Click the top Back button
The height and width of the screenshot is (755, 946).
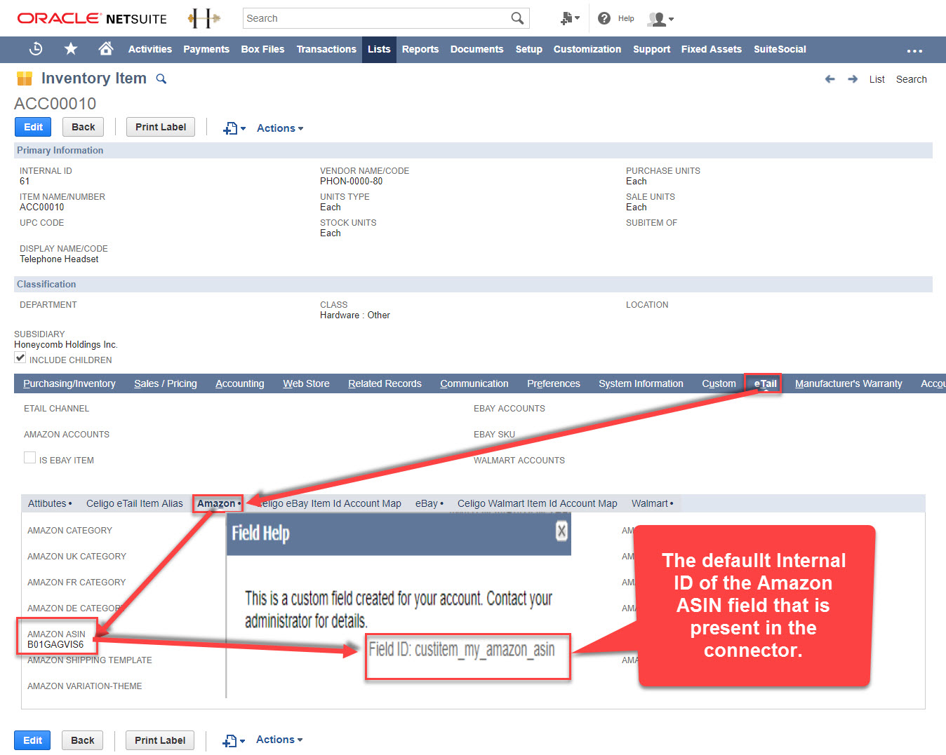[x=83, y=127]
